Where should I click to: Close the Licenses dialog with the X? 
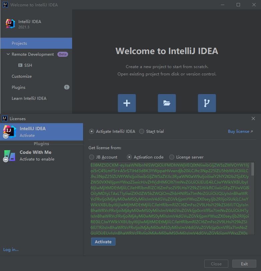[253, 118]
